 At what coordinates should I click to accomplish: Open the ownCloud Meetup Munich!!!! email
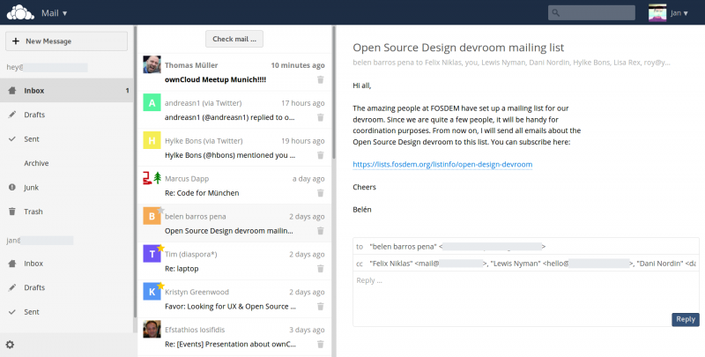click(234, 72)
